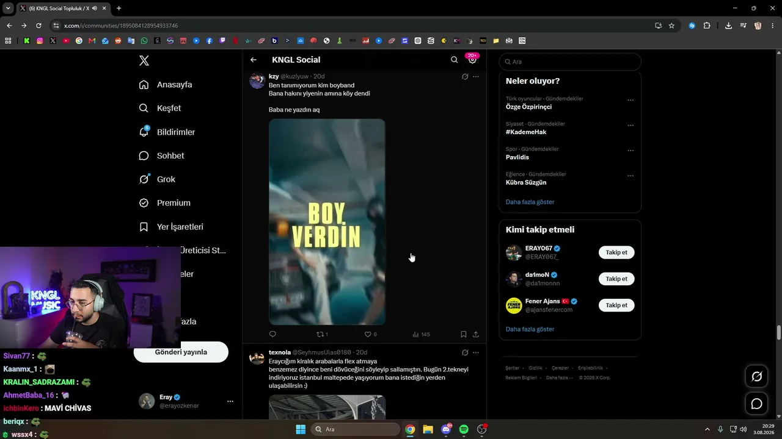Open the Chrome Extensions puzzle icon

[x=707, y=26]
